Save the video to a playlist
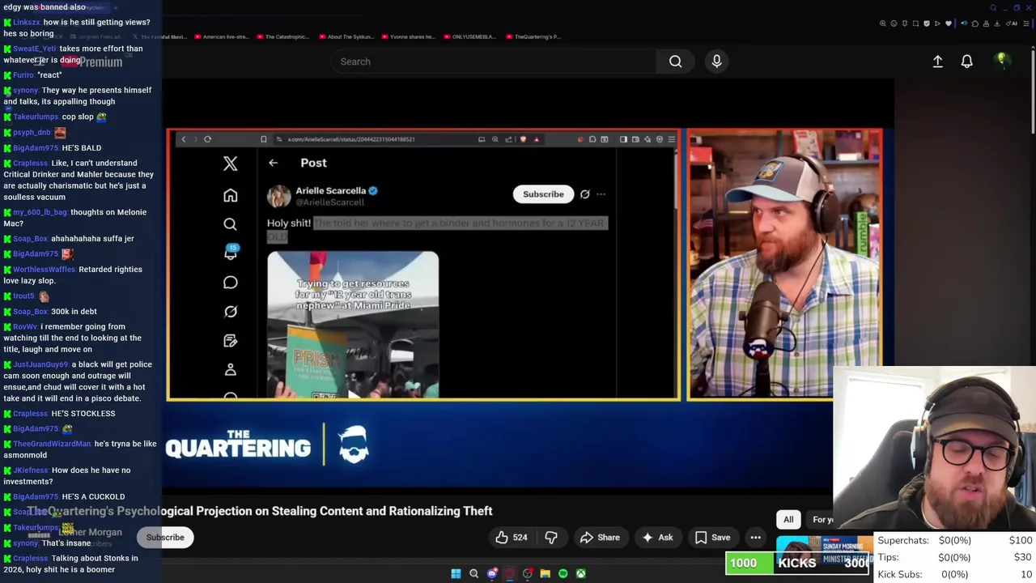This screenshot has width=1036, height=583. [712, 538]
